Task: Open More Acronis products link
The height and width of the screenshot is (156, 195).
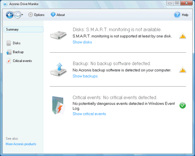Action: pyautogui.click(x=21, y=144)
